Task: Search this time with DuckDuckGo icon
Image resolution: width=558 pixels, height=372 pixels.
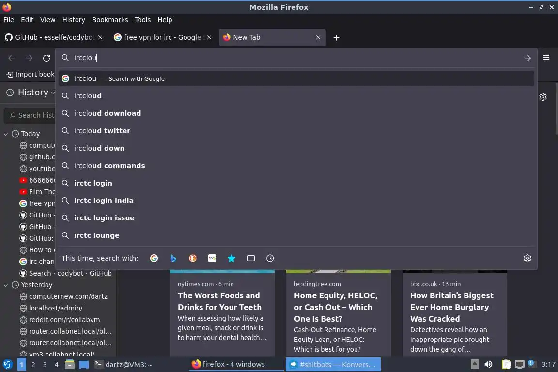Action: [x=192, y=258]
